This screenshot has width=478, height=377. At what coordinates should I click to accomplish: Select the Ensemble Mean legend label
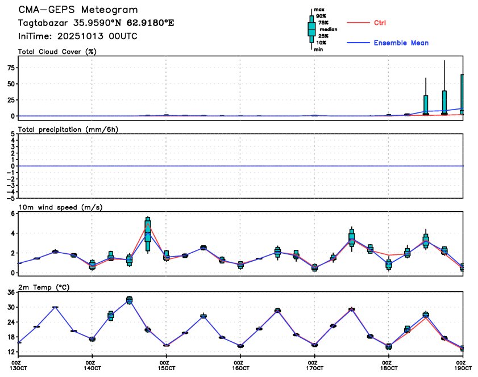[x=401, y=43]
